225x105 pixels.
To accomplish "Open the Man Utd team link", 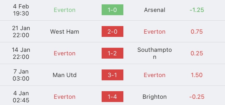I will point(65,75).
